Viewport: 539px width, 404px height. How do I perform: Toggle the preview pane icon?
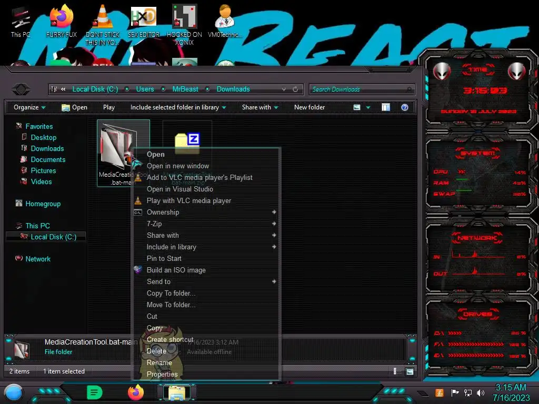coord(386,107)
